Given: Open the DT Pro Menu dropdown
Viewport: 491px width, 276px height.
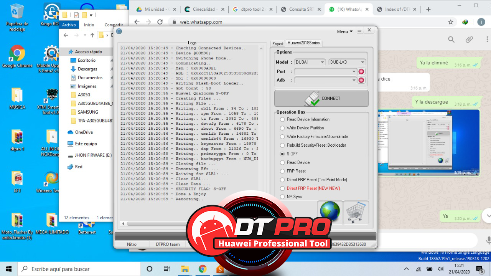Looking at the screenshot, I should pyautogui.click(x=345, y=31).
